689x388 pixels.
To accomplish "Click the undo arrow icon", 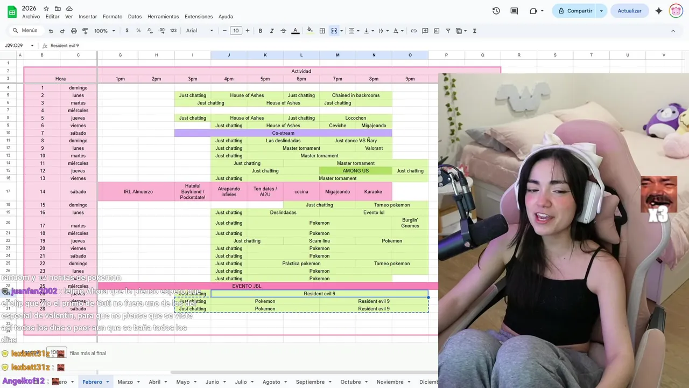I will tap(51, 31).
